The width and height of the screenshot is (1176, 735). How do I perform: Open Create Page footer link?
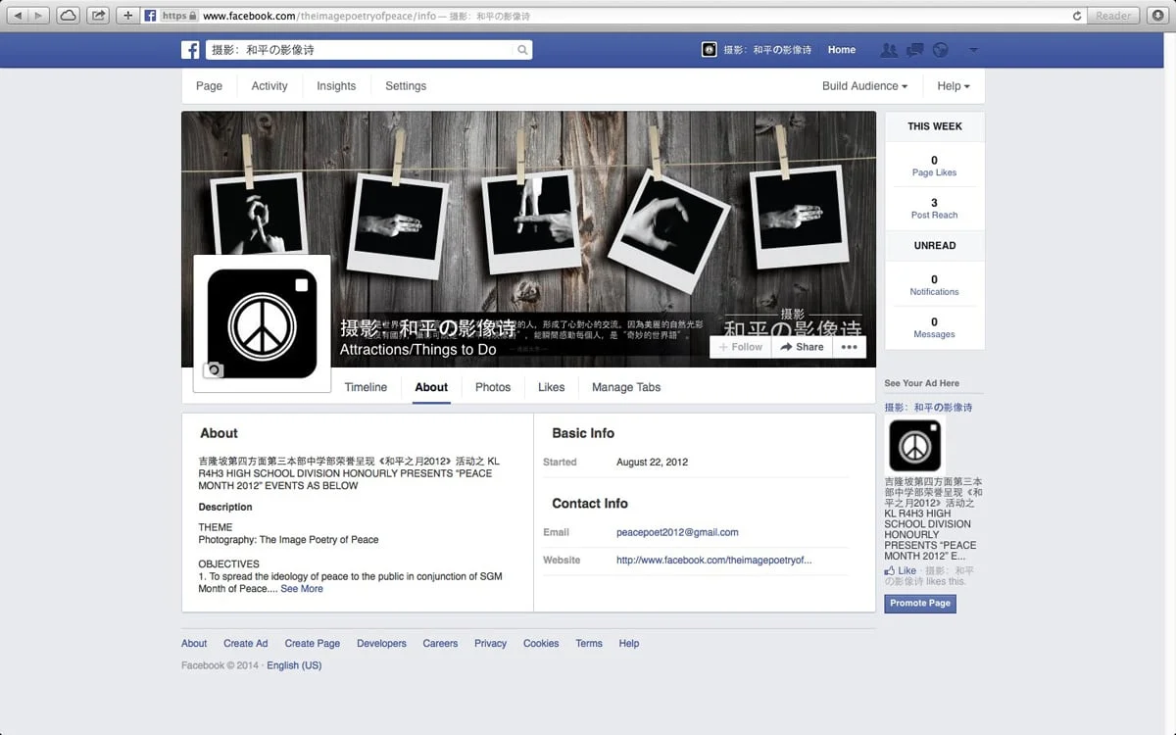point(313,644)
